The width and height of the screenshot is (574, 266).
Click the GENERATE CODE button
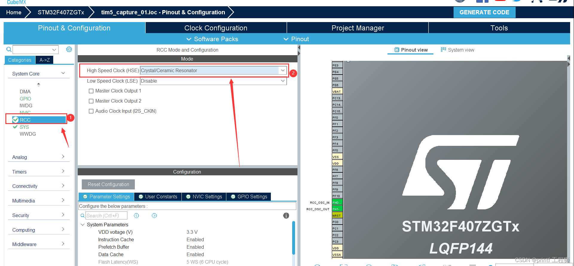[484, 12]
